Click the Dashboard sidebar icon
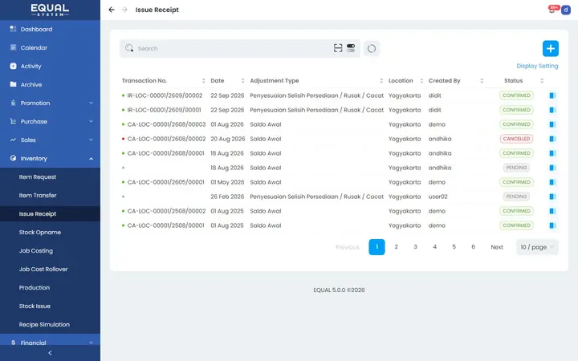578x361 pixels. tap(13, 29)
